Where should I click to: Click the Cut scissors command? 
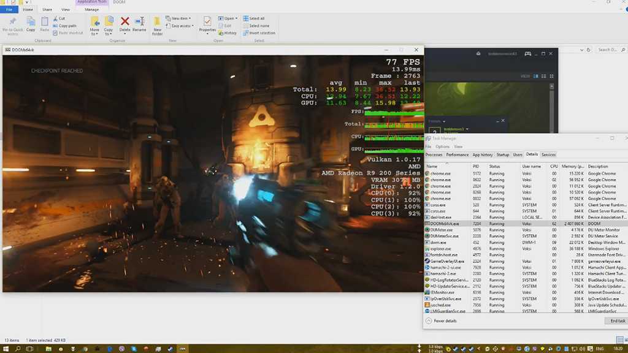click(x=59, y=18)
